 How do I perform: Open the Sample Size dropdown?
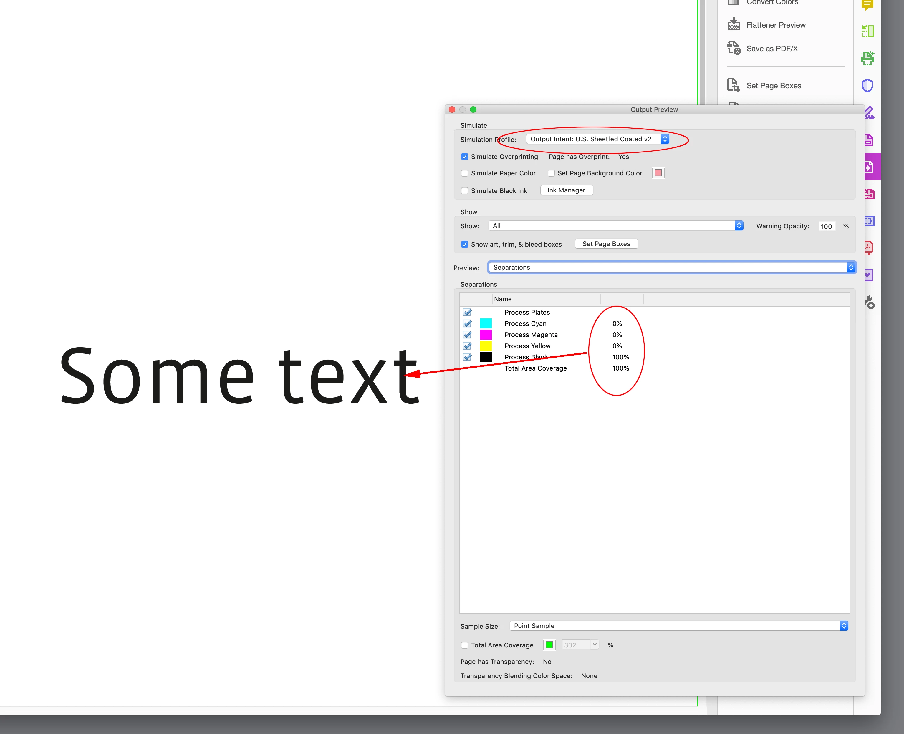(x=678, y=626)
